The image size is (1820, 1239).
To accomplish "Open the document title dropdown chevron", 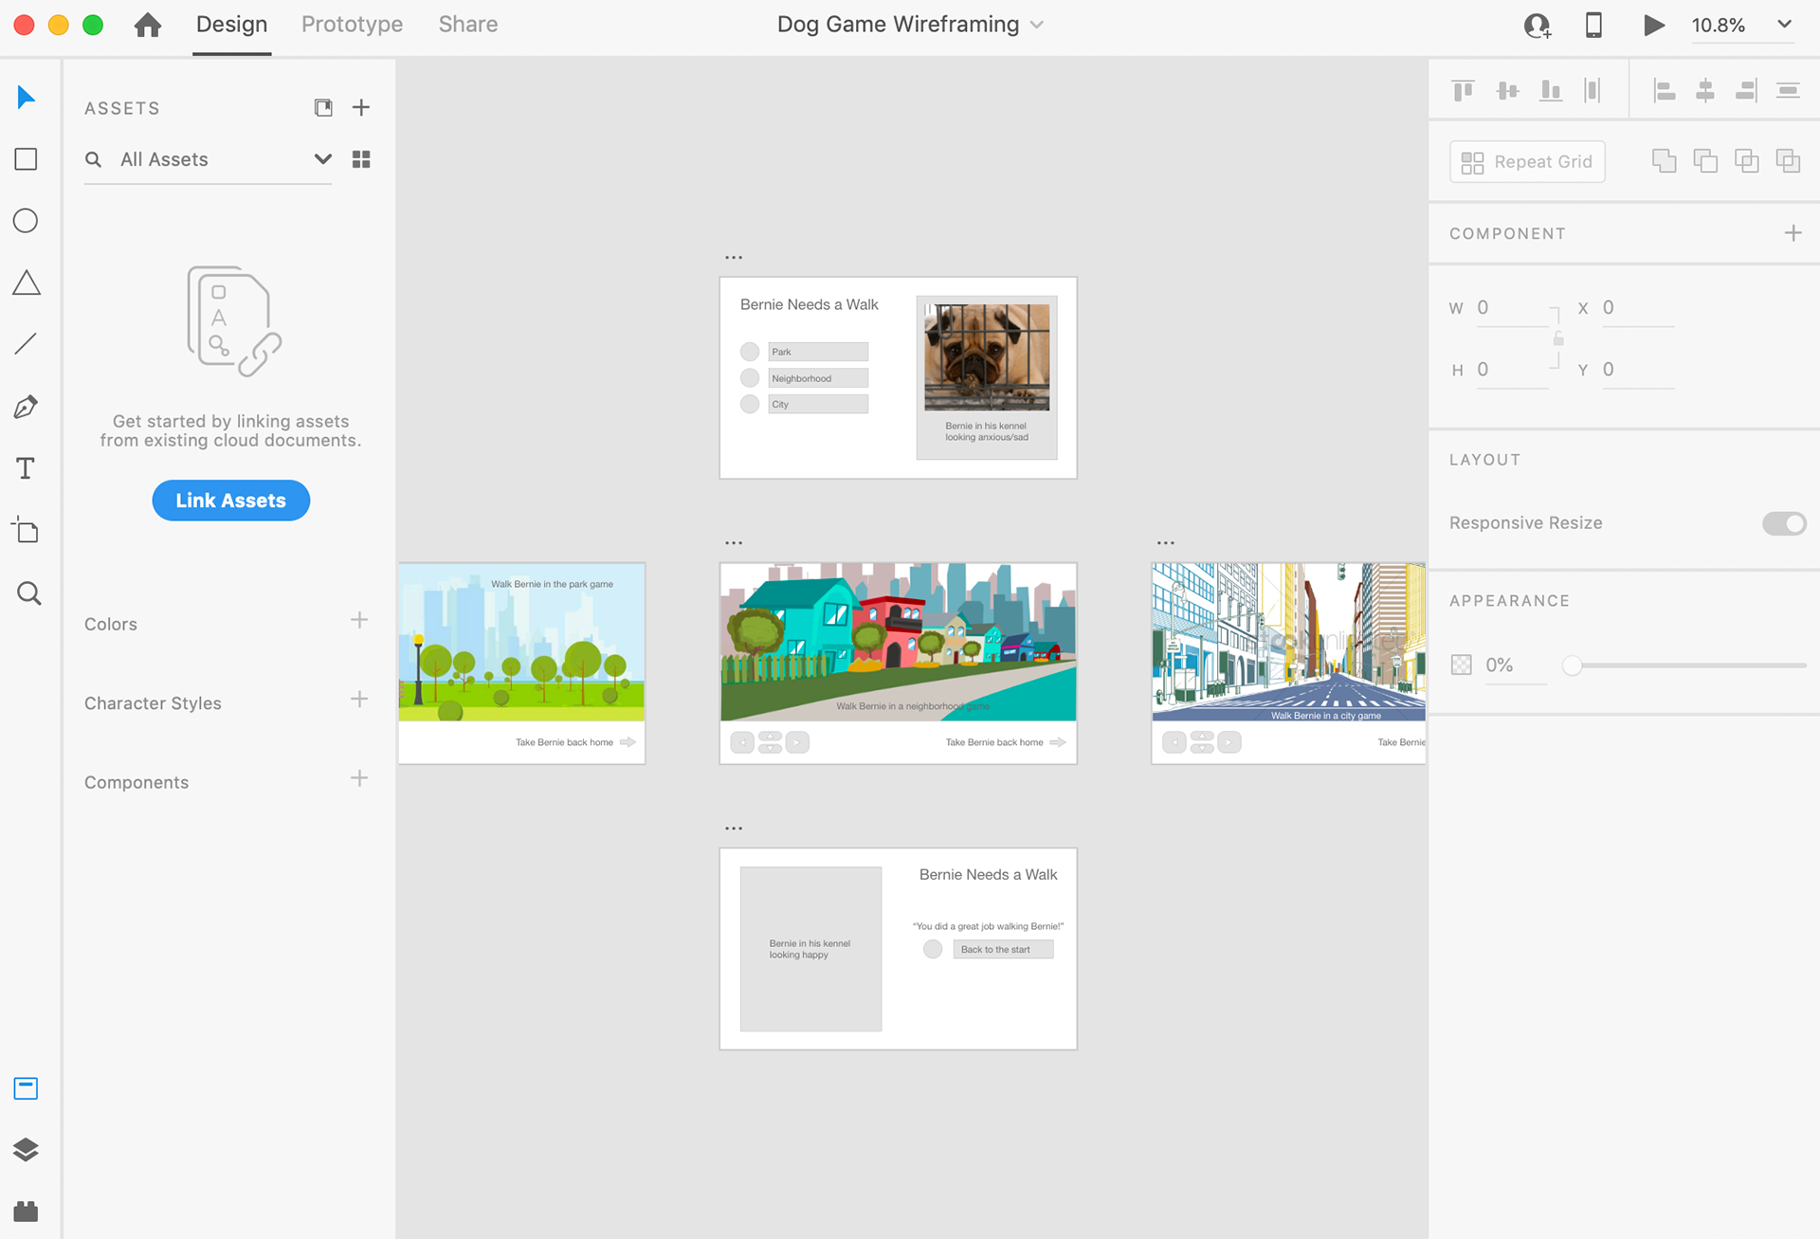I will 1037,25.
